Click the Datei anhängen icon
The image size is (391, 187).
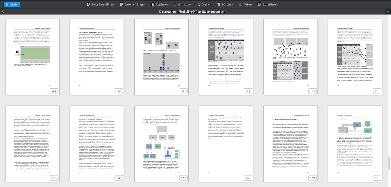point(121,4)
